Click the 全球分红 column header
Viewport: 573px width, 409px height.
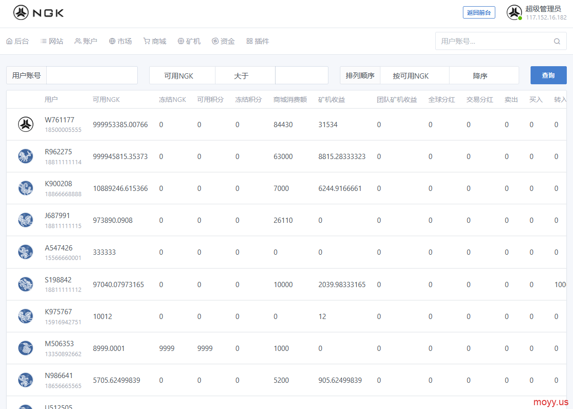(x=442, y=100)
